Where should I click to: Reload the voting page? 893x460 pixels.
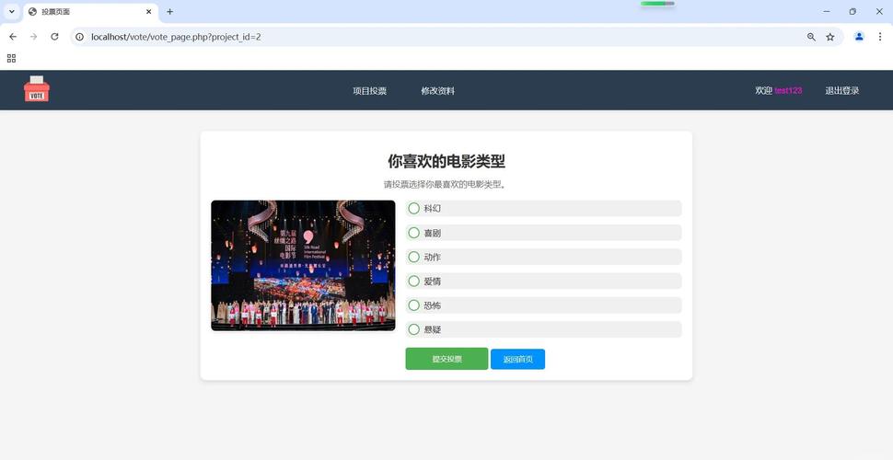[54, 37]
